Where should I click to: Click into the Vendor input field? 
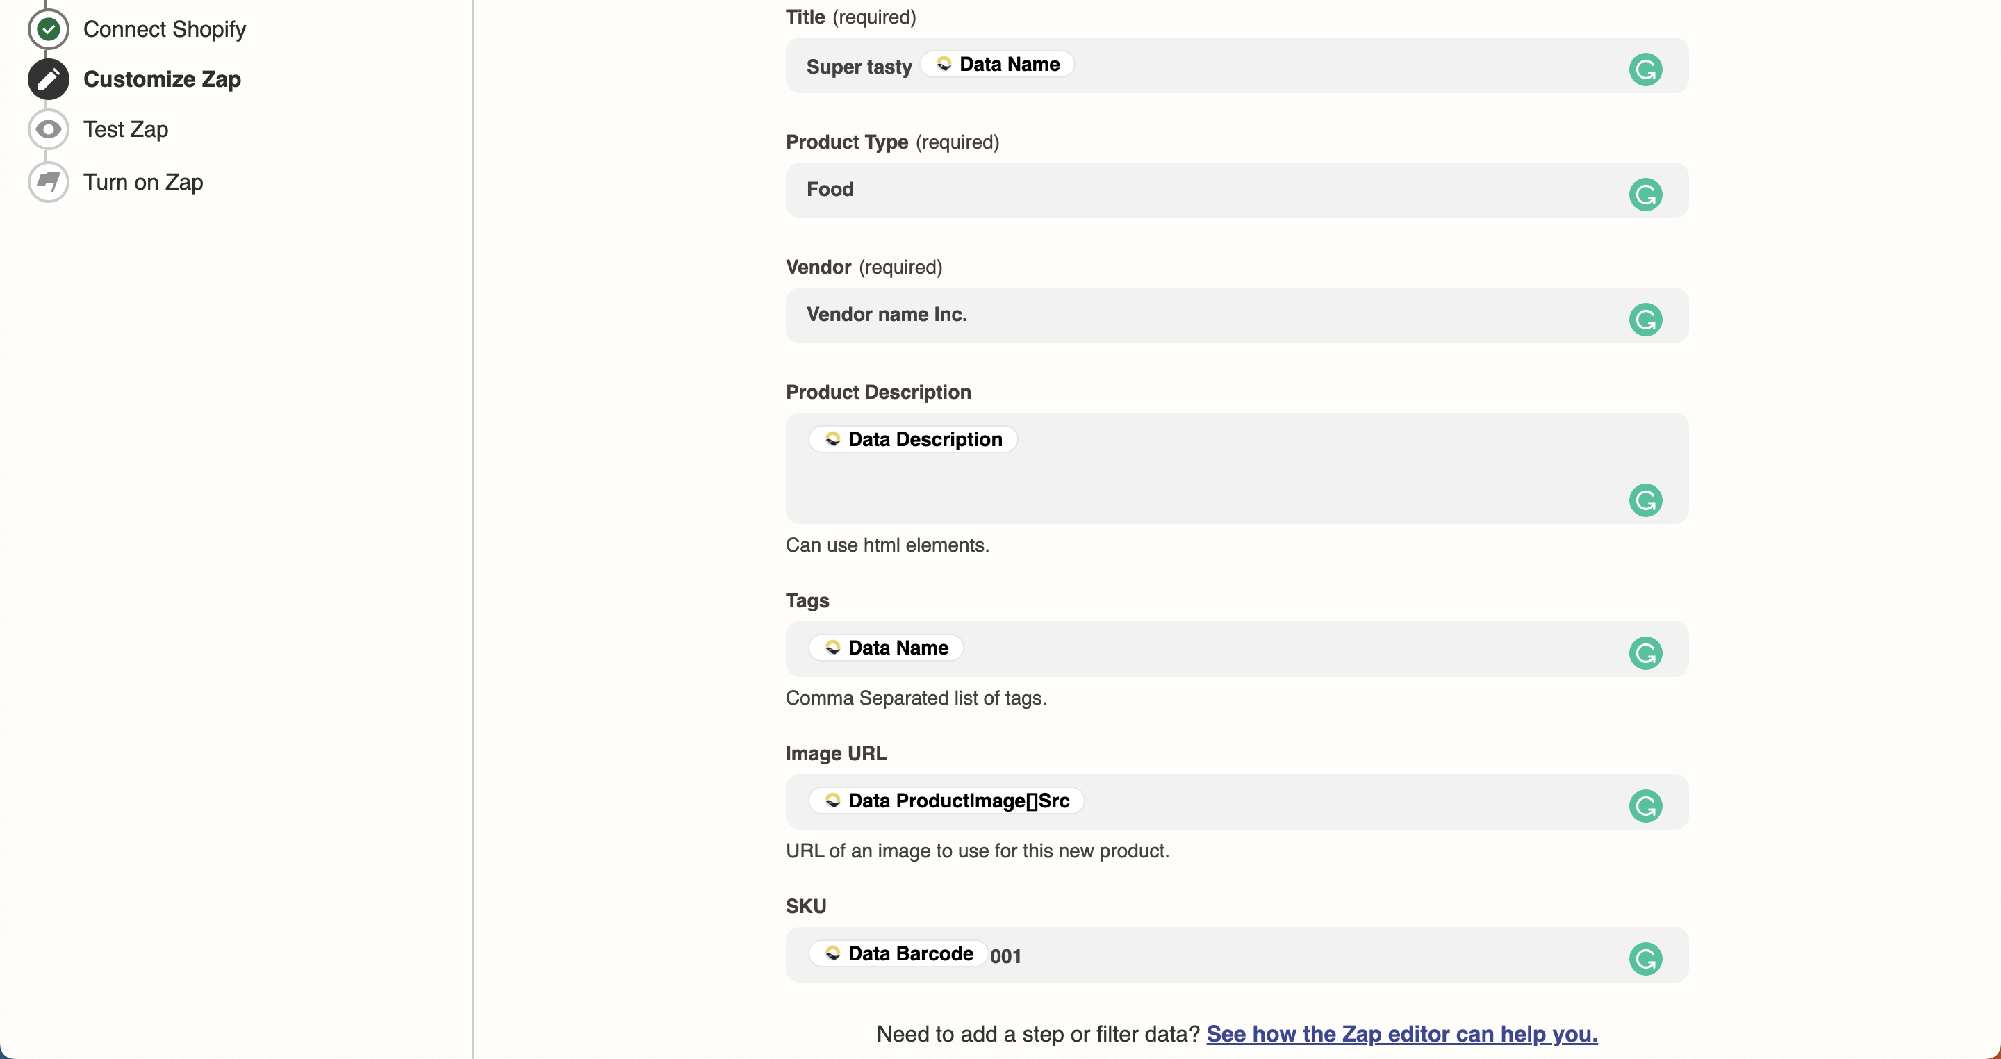click(x=1204, y=315)
